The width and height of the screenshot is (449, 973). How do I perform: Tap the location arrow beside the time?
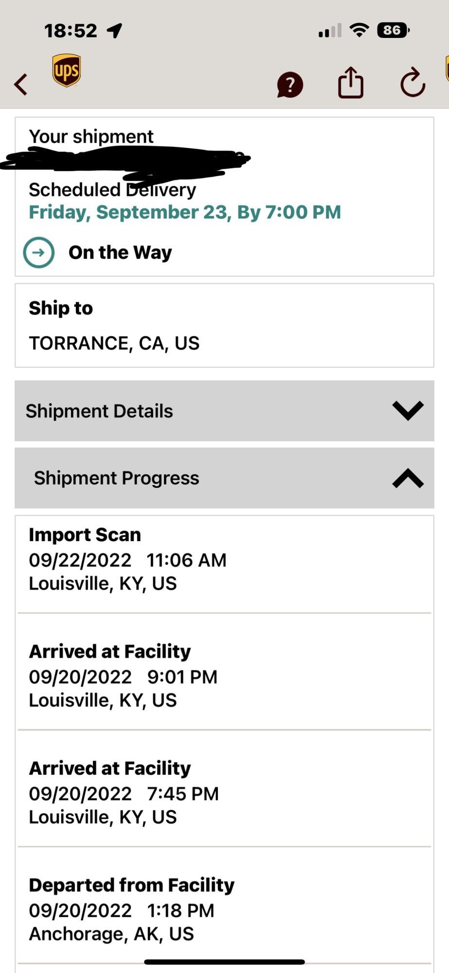point(115,31)
